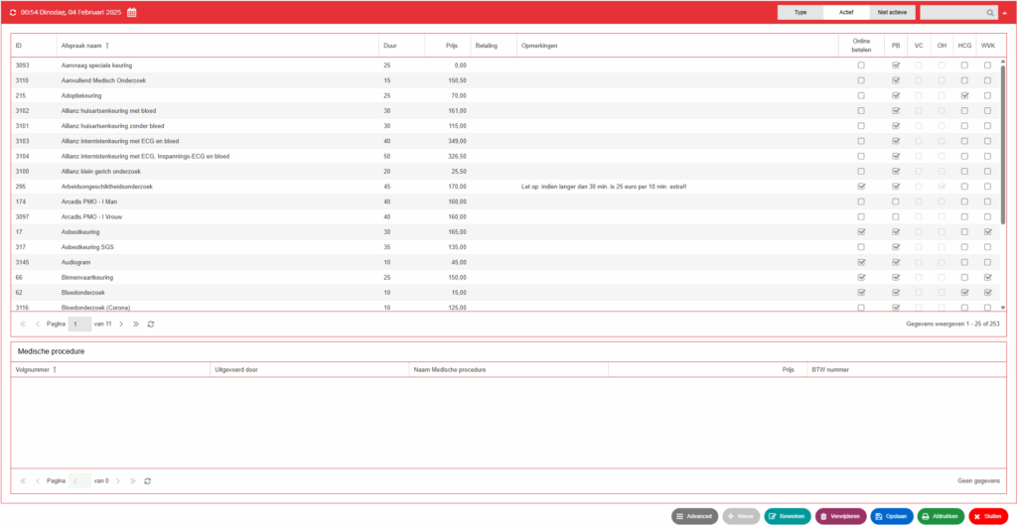Go to next page in appointments grid

point(121,324)
